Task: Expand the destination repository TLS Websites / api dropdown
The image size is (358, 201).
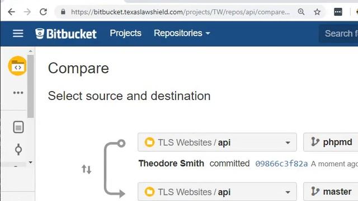Action: coord(217,192)
